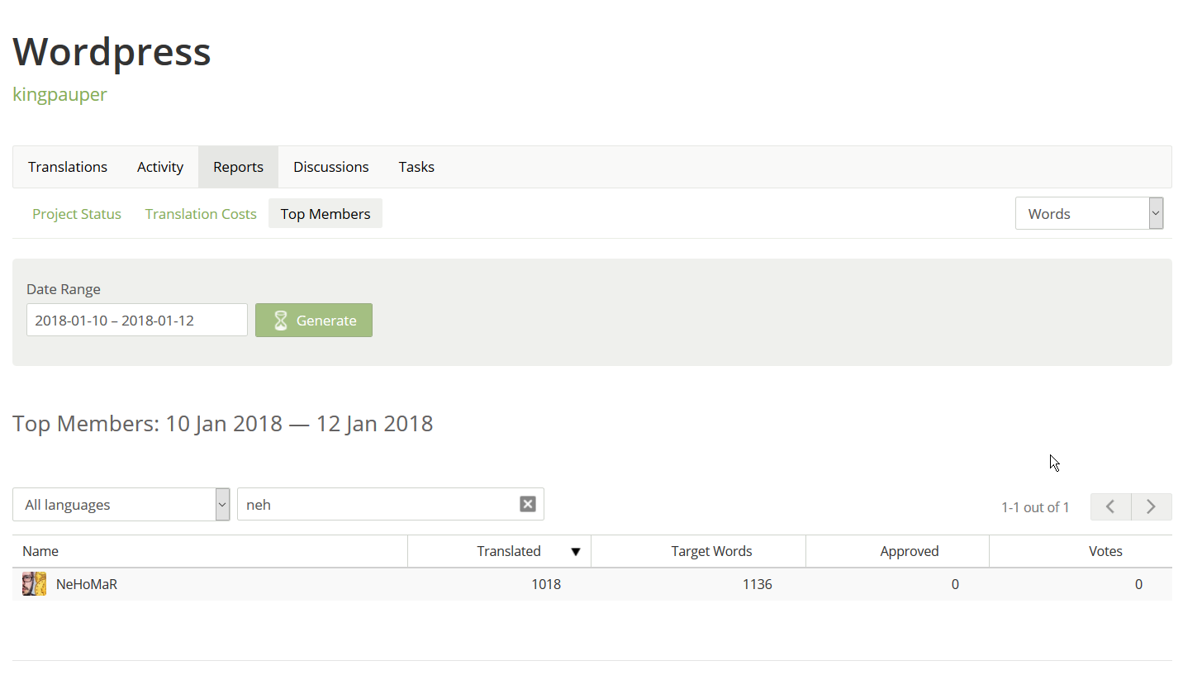Image resolution: width=1183 pixels, height=675 pixels.
Task: Open Translation Costs report
Action: [201, 214]
